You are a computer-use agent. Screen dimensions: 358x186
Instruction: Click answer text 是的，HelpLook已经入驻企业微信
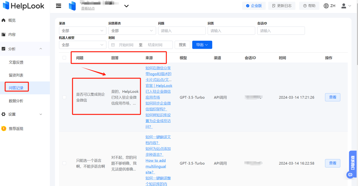tap(125, 97)
